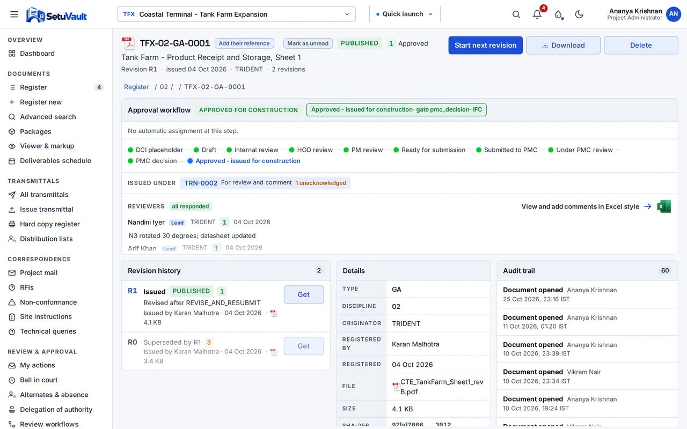This screenshot has height=429, width=687.
Task: Click the Dashboard sidebar icon
Action: coord(12,54)
